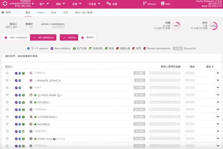223x149 pixels.
Task: Favorite star for BINANCE_STAKE_9 validator
Action: coord(7,80)
